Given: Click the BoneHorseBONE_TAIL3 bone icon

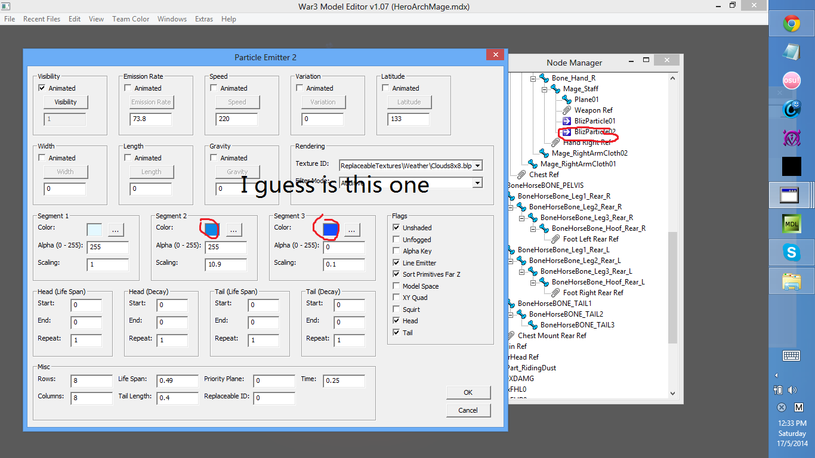Looking at the screenshot, I should [532, 325].
